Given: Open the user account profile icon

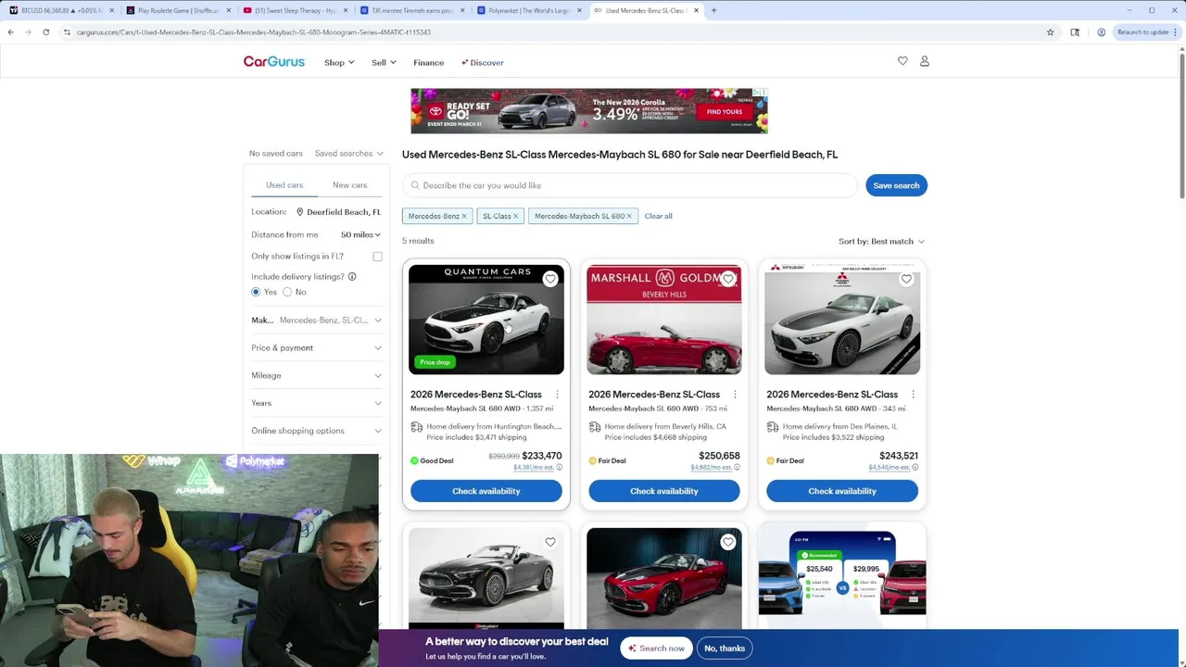Looking at the screenshot, I should tap(924, 61).
